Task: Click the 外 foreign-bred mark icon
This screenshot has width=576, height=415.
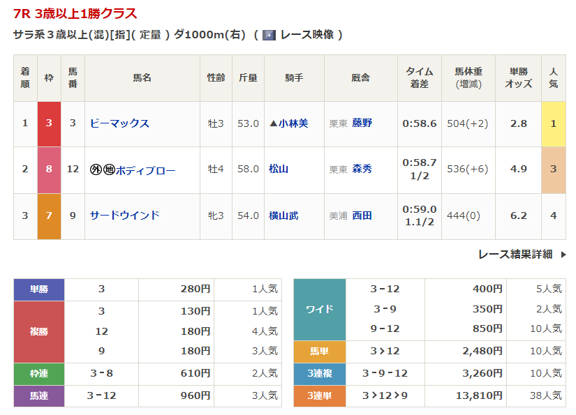Action: click(96, 170)
